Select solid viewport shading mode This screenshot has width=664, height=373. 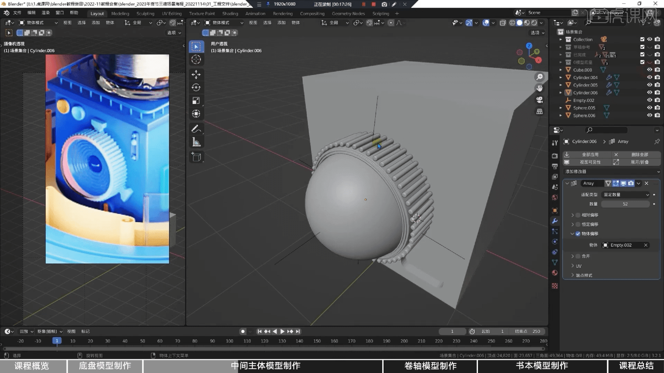pos(519,23)
